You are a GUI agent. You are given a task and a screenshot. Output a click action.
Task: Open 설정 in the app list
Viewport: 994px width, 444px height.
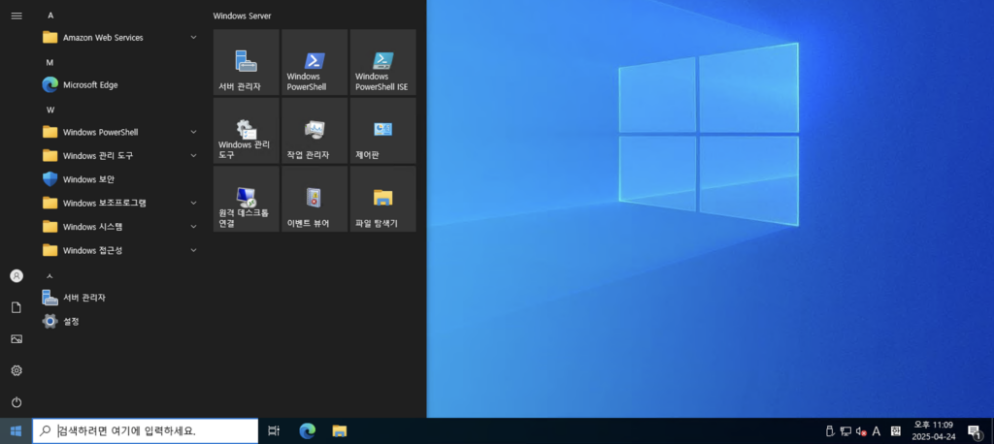click(120, 321)
